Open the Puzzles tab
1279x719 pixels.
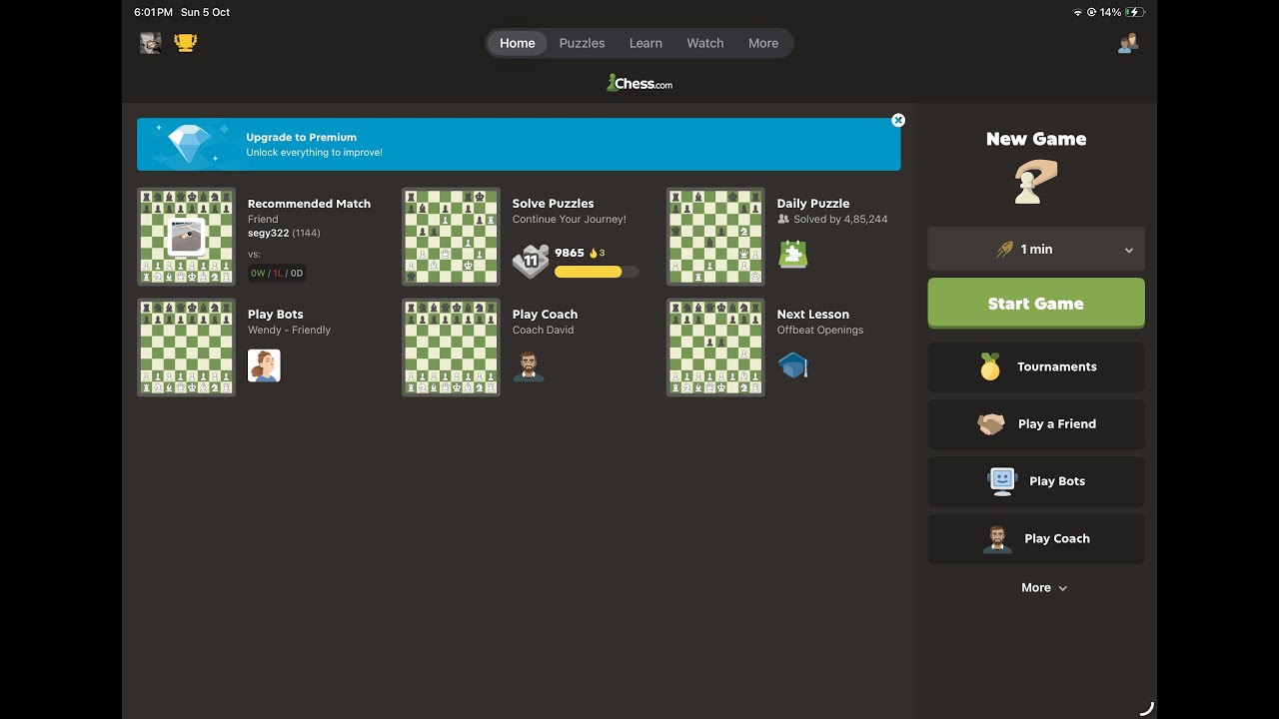pyautogui.click(x=582, y=43)
